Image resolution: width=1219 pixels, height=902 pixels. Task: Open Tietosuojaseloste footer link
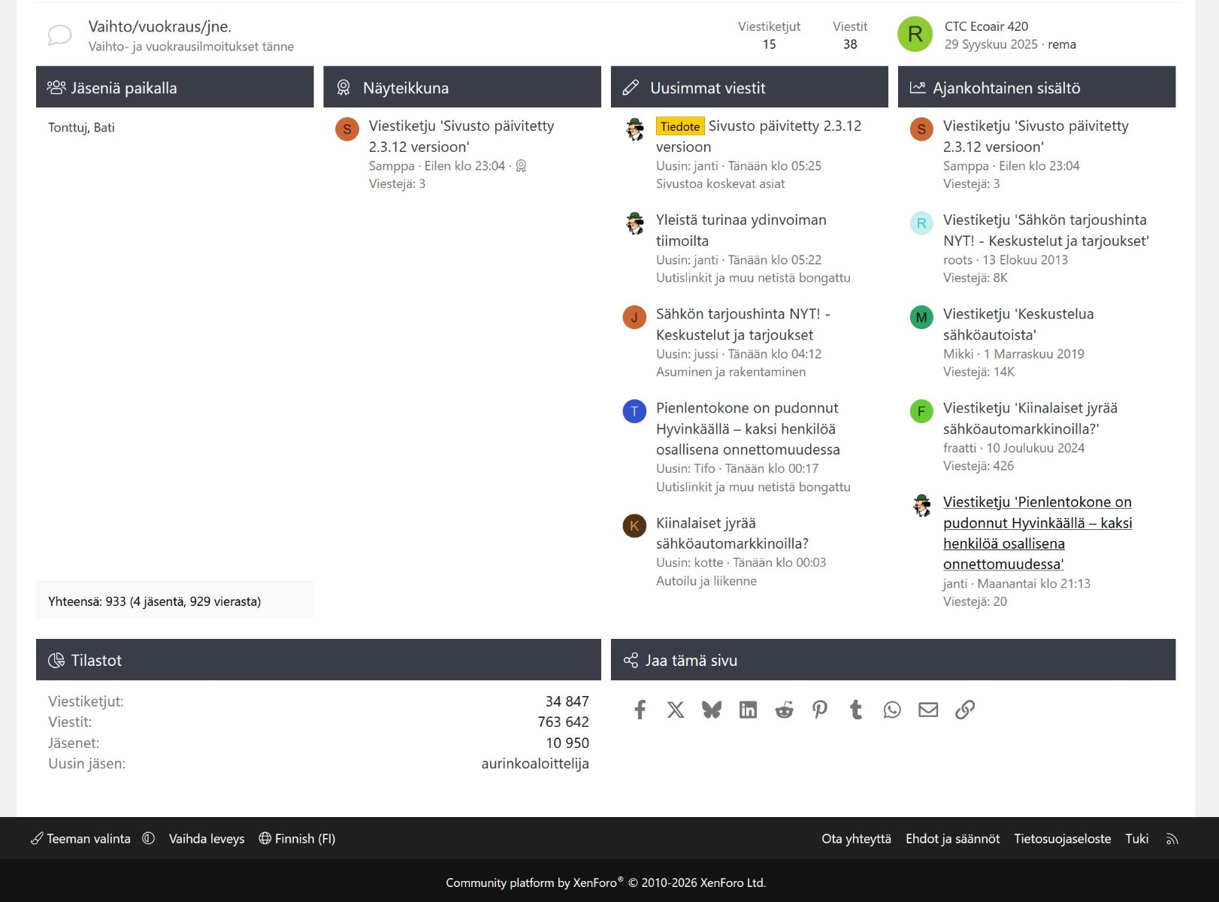(x=1062, y=839)
